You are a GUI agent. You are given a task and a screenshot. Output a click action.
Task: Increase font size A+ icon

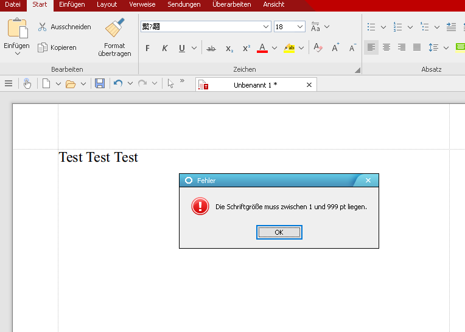[335, 47]
